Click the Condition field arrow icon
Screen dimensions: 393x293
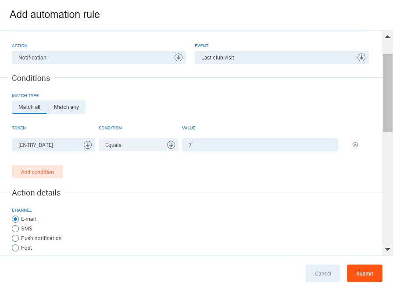(x=171, y=145)
